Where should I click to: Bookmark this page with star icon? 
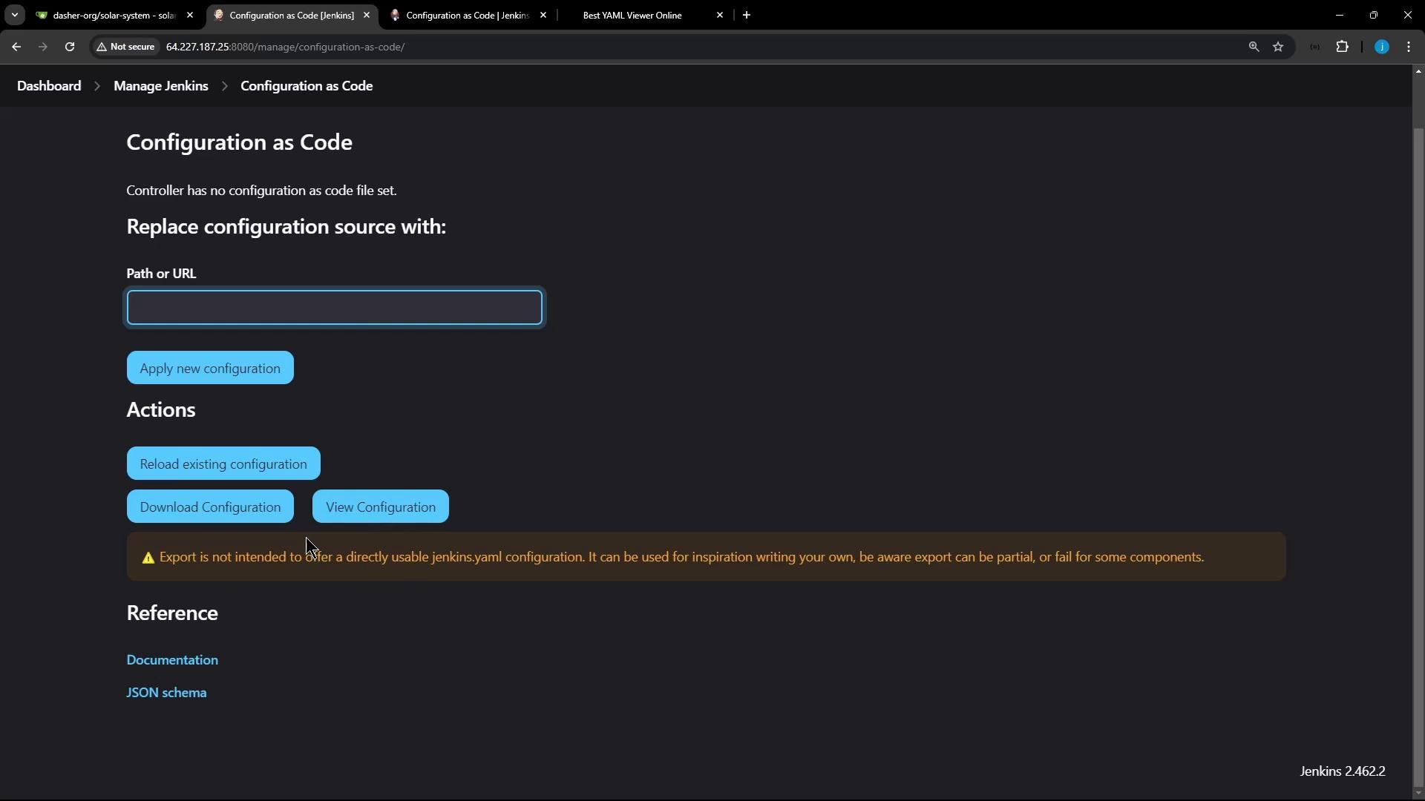(1278, 47)
